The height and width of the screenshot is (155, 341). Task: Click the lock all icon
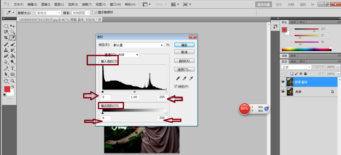(x=305, y=74)
